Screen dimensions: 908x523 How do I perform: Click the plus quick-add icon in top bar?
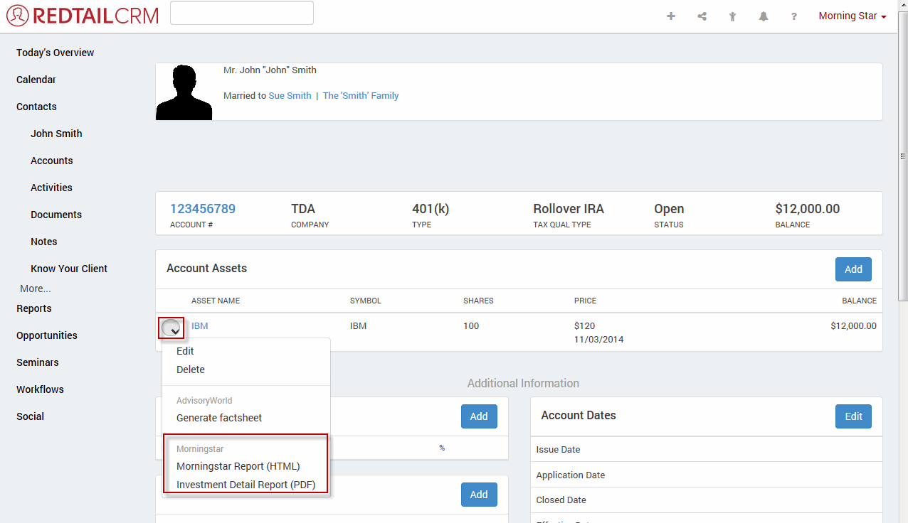tap(670, 16)
